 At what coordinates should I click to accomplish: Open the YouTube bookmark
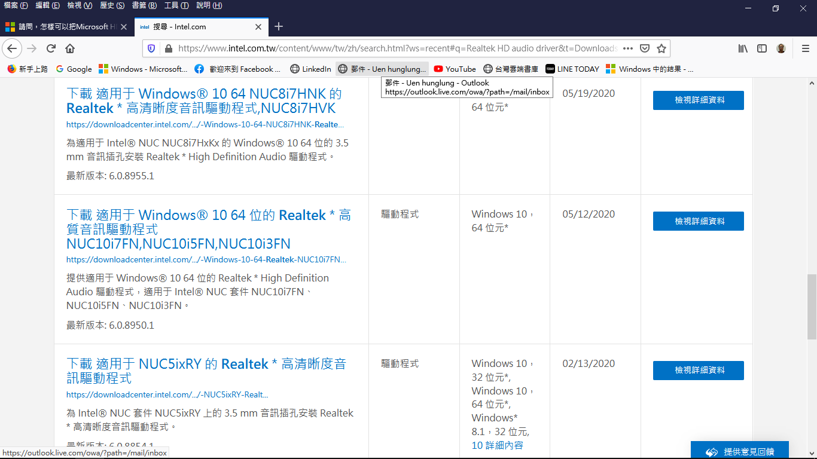tap(455, 69)
